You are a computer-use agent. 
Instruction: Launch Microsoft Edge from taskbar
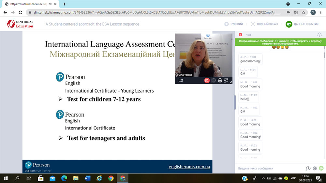(x=64, y=178)
